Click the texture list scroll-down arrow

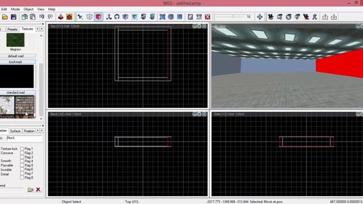(x=41, y=118)
